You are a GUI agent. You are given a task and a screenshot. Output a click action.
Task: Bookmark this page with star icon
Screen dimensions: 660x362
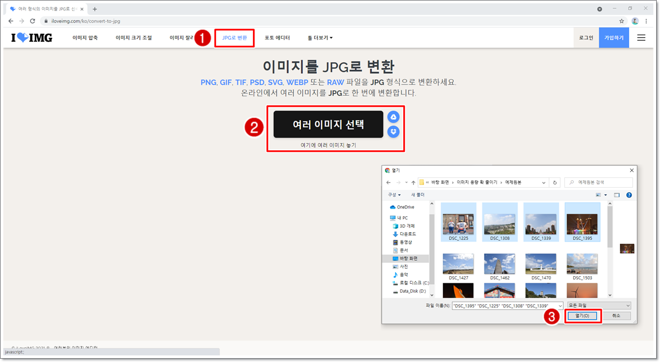click(621, 21)
